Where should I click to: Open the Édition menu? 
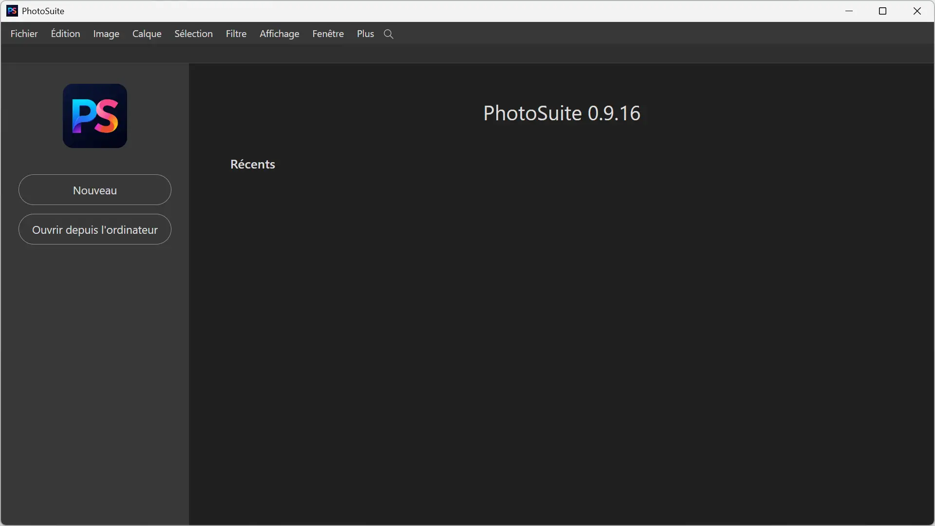click(66, 34)
